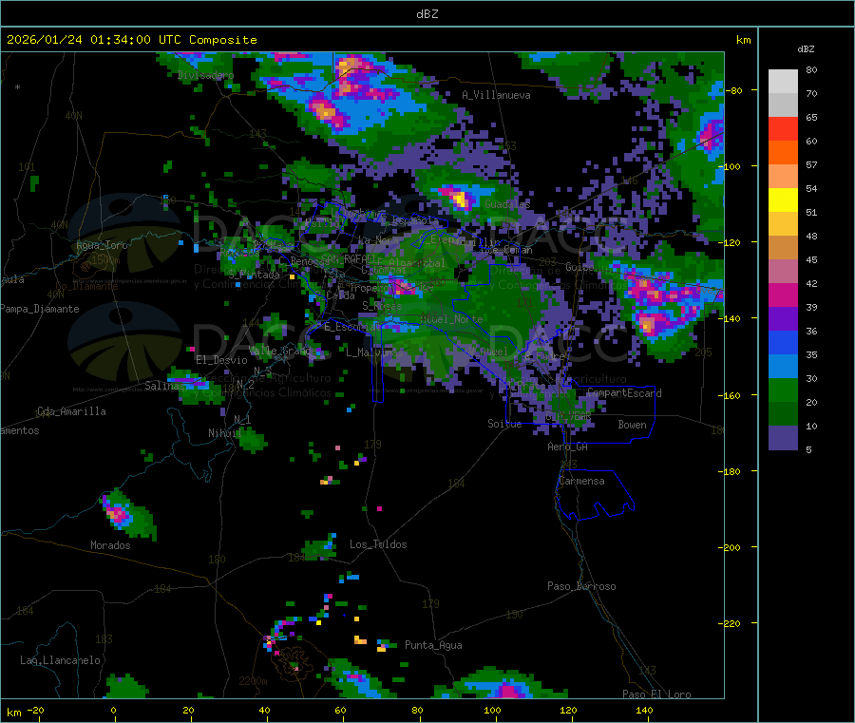Click the 100 km horizontal axis tick
The width and height of the screenshot is (855, 723).
point(492,710)
